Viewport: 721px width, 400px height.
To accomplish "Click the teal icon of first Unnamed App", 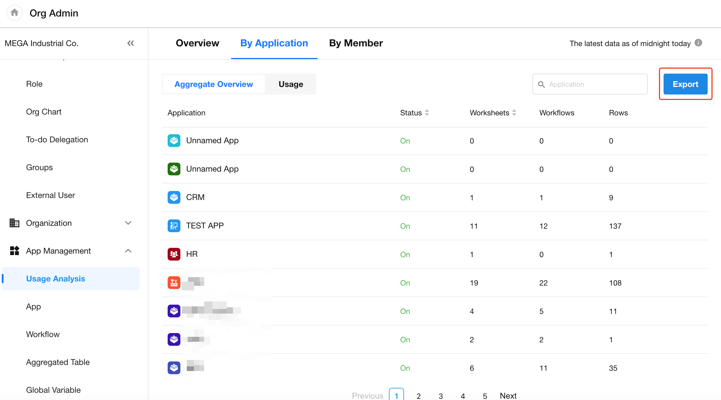I will pos(174,141).
